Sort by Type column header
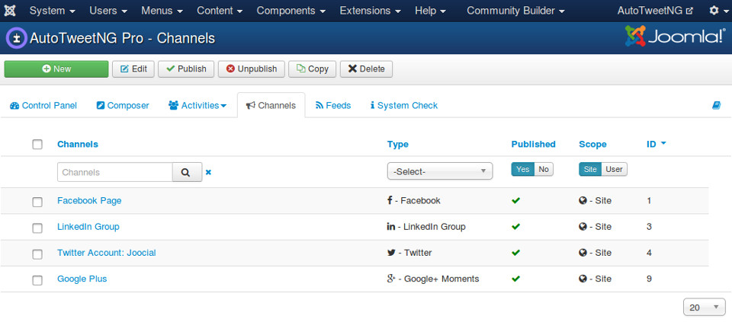Screen dimensions: 732x322 pyautogui.click(x=398, y=144)
